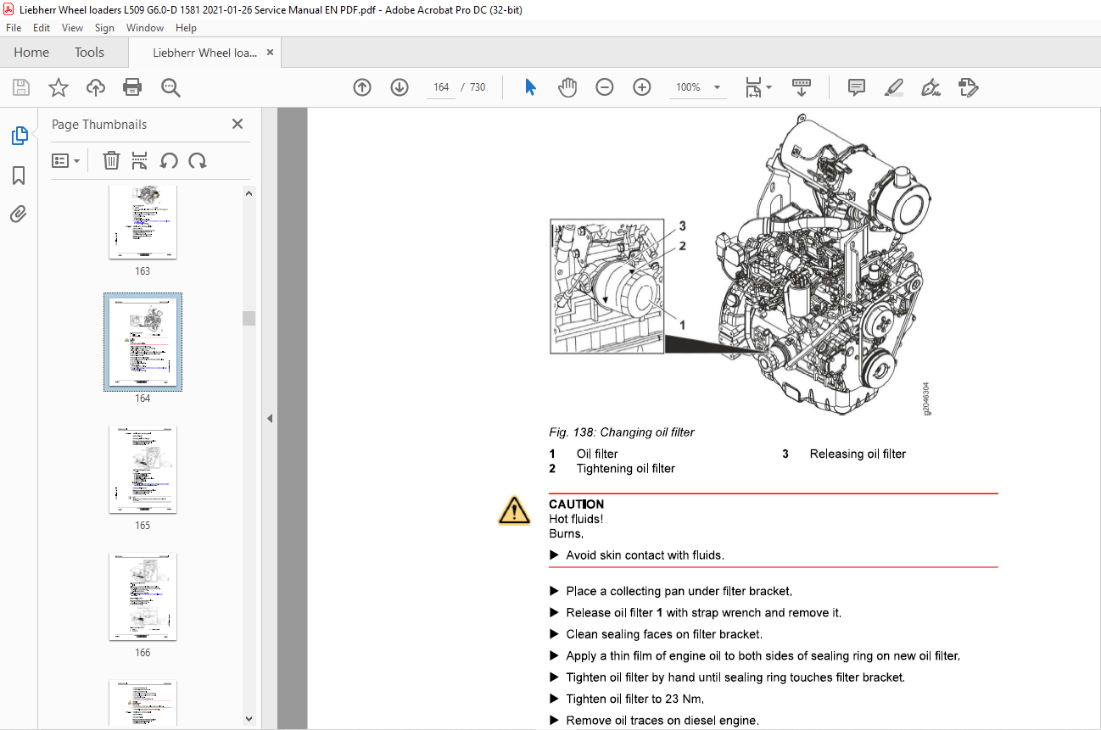Open the Bookmarks sidebar icon
This screenshot has width=1101, height=730.
tap(19, 176)
